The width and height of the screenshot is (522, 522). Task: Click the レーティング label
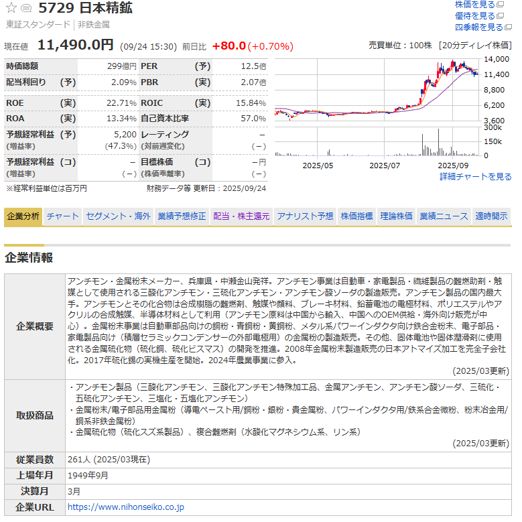point(165,135)
